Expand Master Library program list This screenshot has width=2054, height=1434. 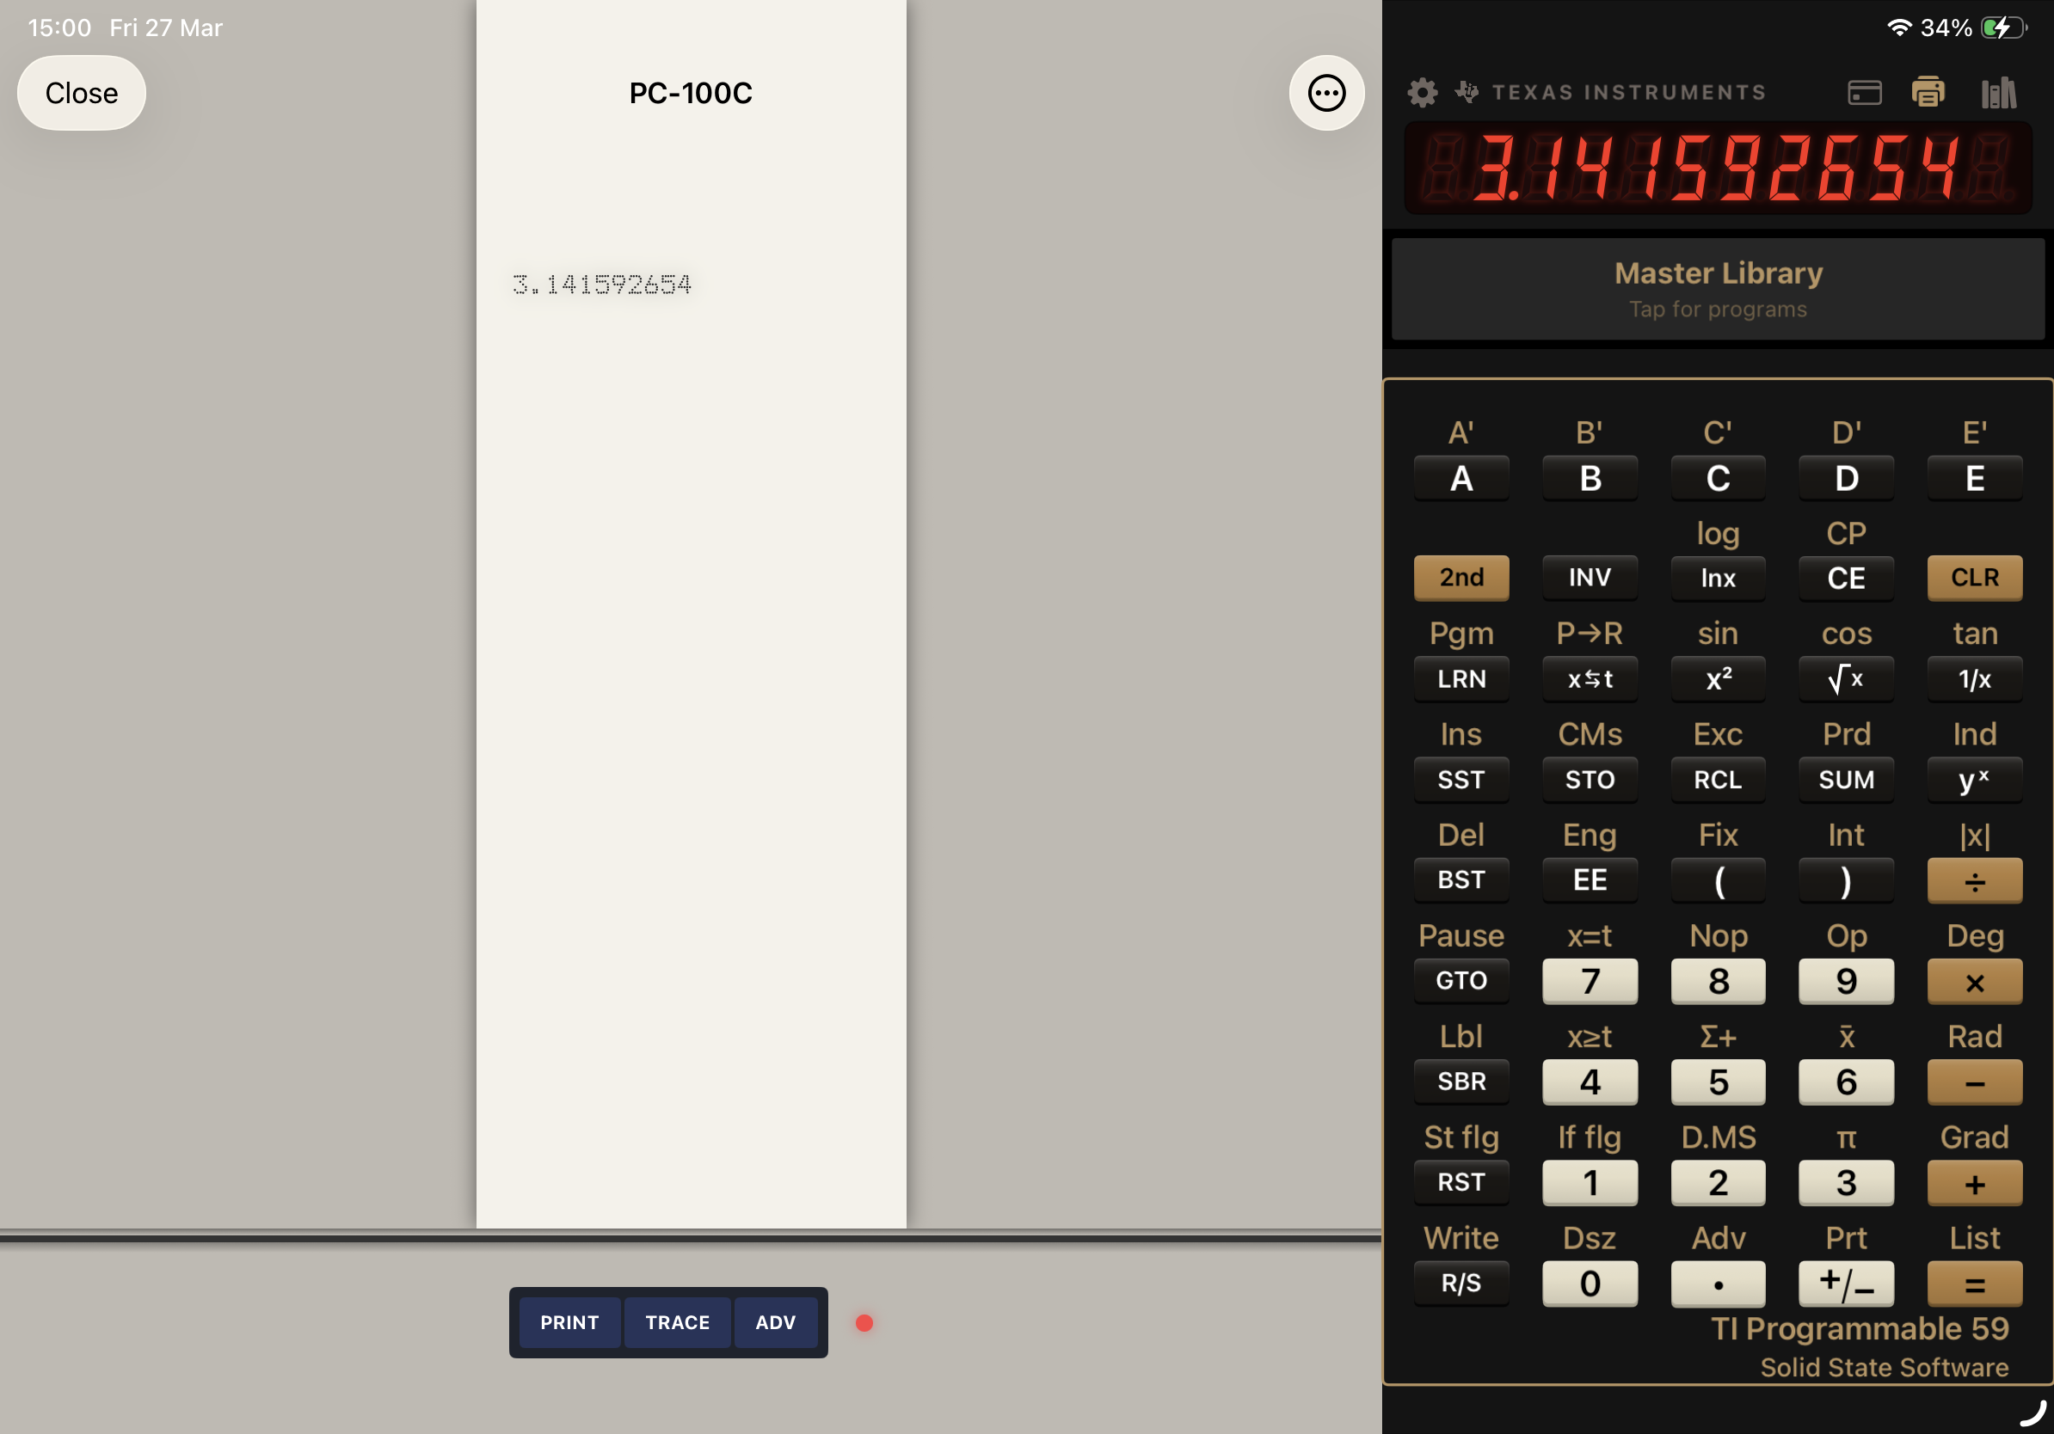[x=1718, y=289]
